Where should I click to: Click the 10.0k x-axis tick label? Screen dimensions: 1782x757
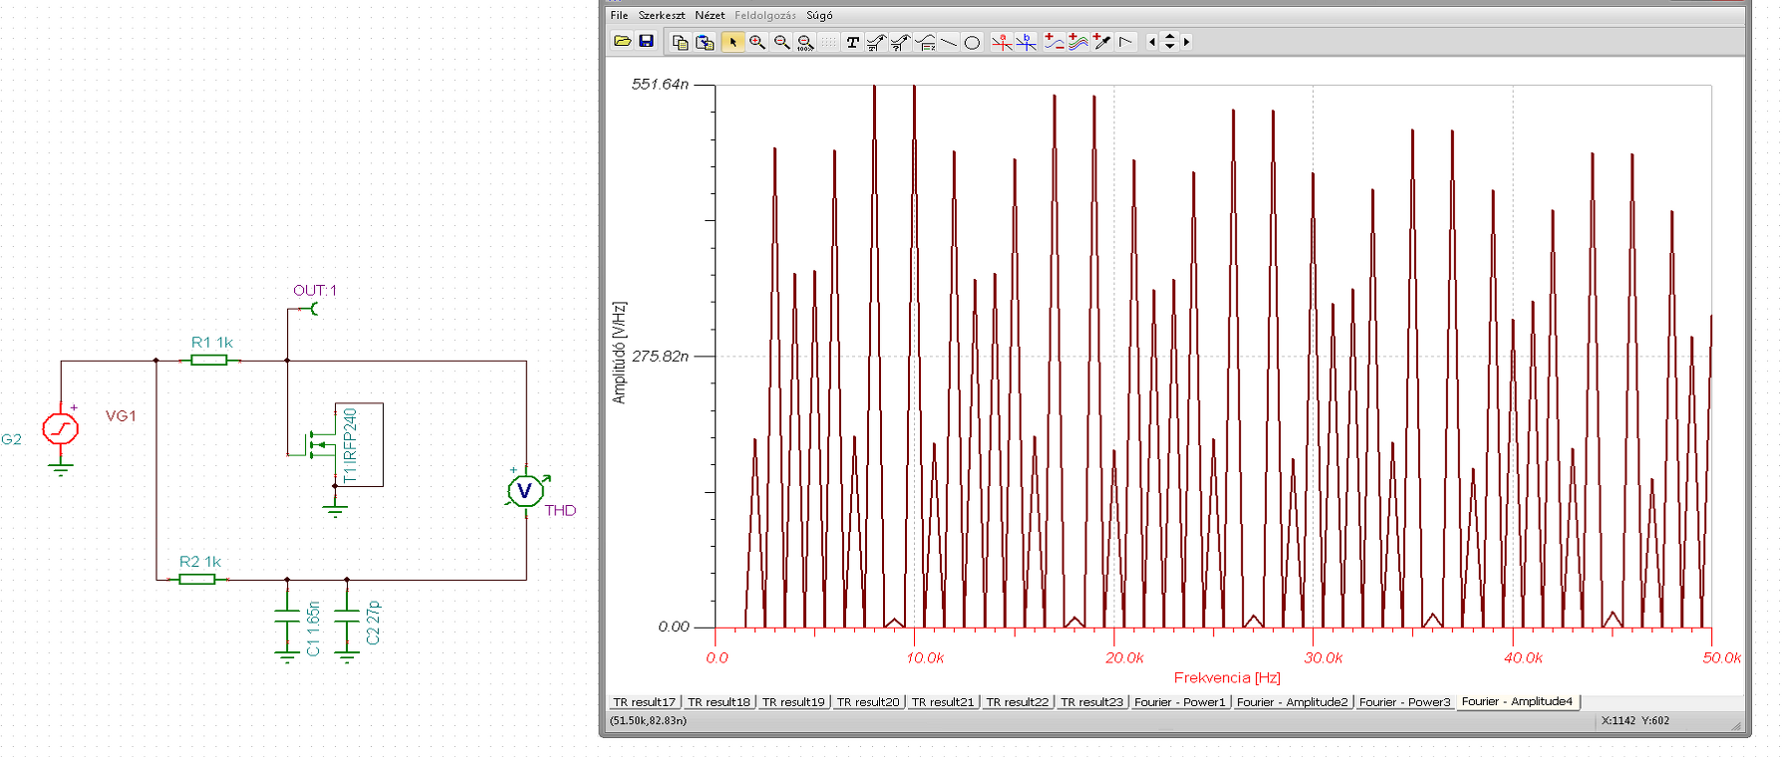[x=925, y=658]
